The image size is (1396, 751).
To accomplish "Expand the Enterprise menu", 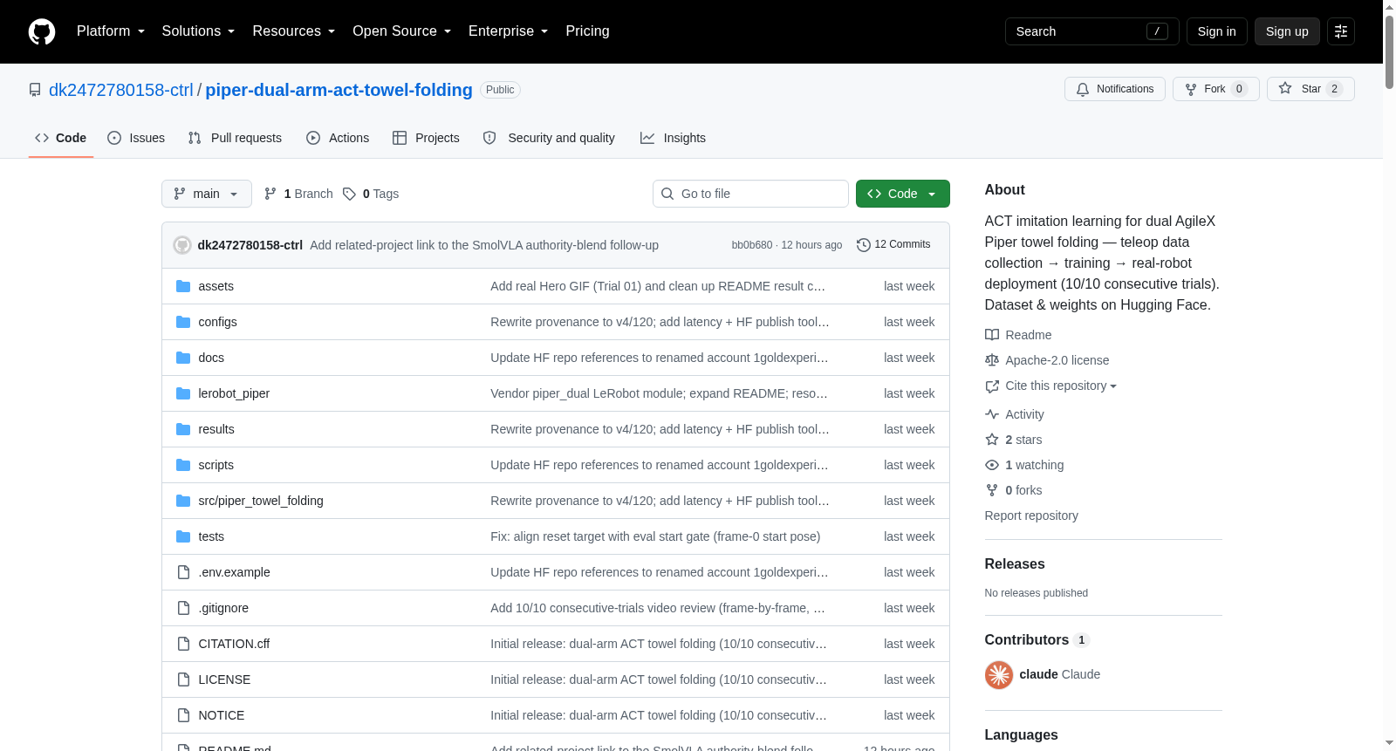I will coord(508,31).
